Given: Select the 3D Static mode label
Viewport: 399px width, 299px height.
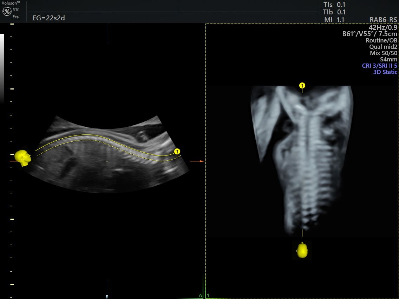Looking at the screenshot, I should click(385, 72).
